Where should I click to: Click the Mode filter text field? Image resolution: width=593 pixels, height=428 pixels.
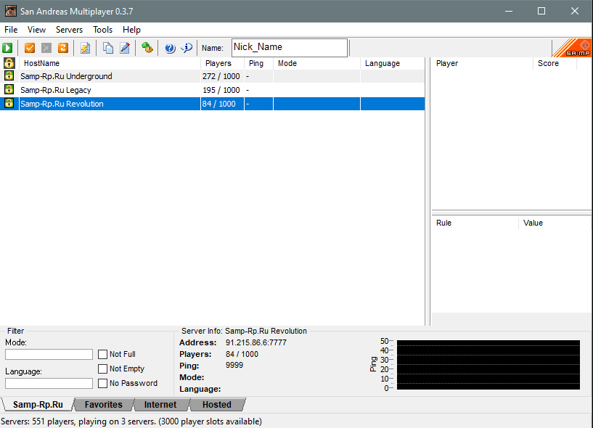(x=49, y=354)
